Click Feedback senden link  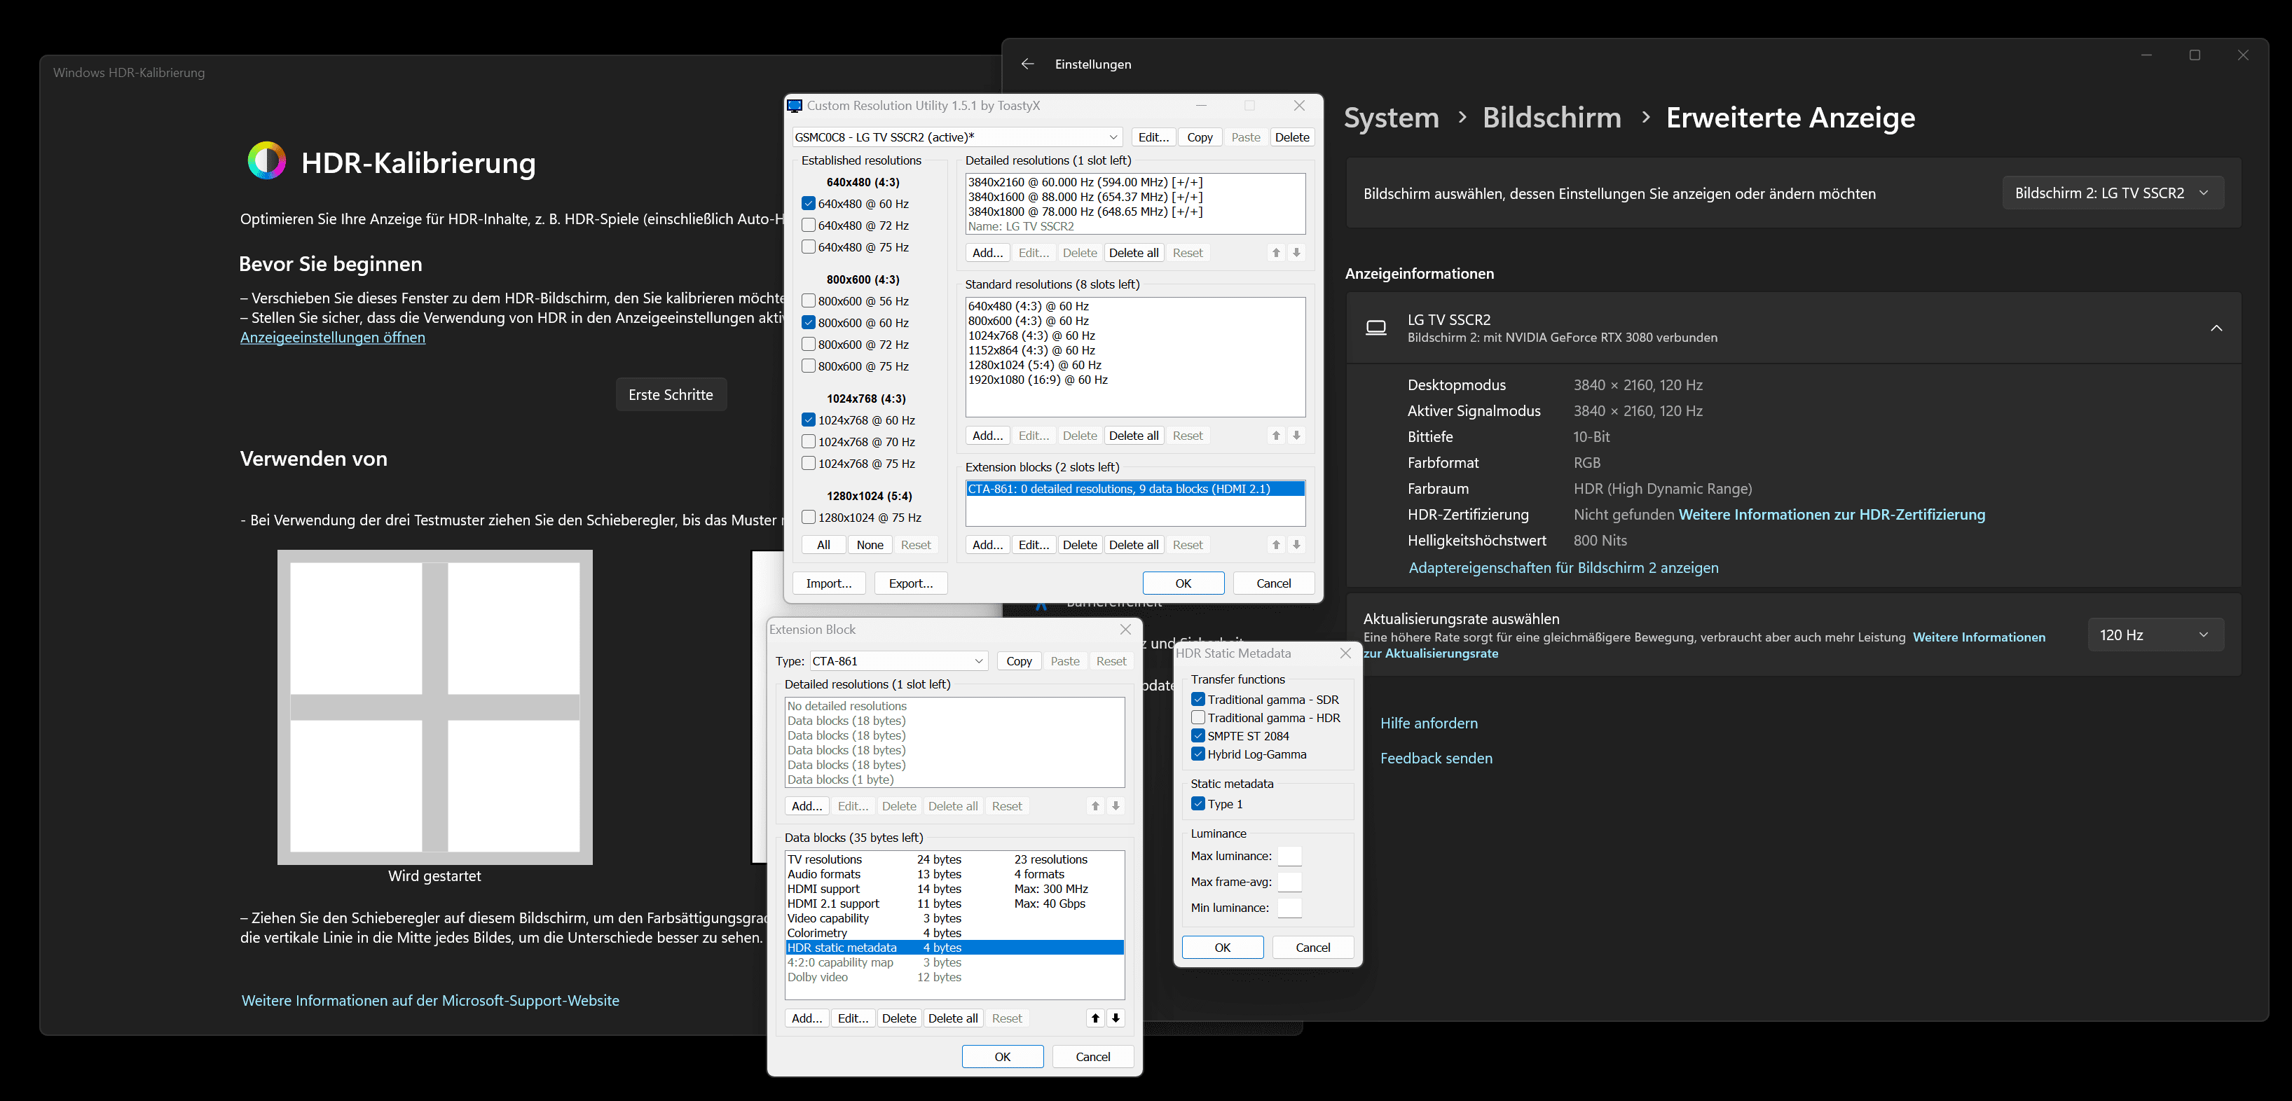[x=1436, y=759]
